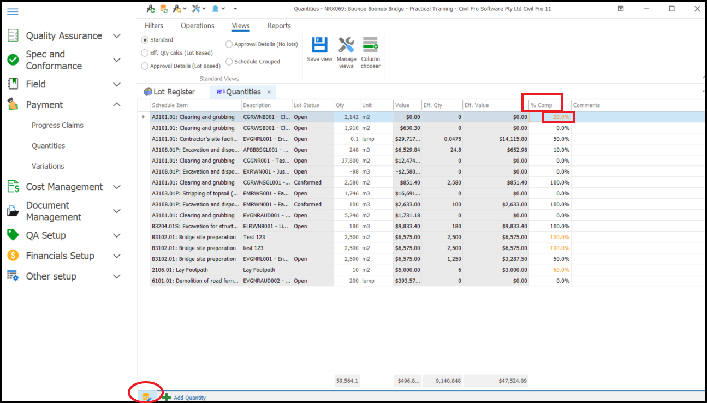Select the Schedule Grouped view

[229, 62]
